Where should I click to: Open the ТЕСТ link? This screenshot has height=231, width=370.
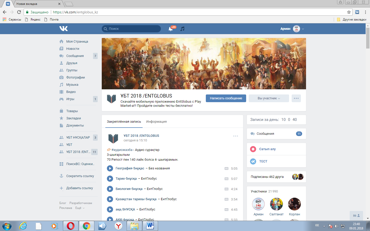pyautogui.click(x=263, y=161)
